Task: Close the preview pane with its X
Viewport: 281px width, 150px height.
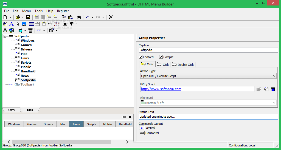Action: 130,117
